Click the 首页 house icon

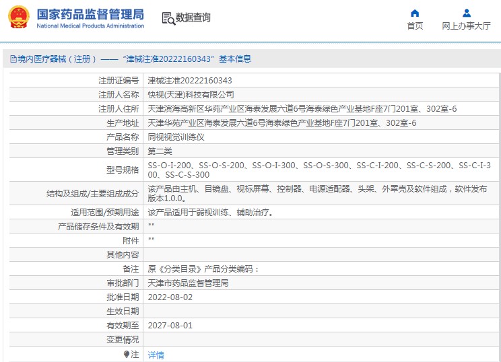coord(415,13)
